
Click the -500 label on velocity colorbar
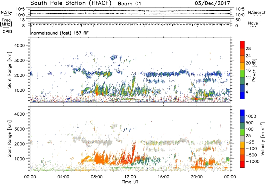coord(251,155)
